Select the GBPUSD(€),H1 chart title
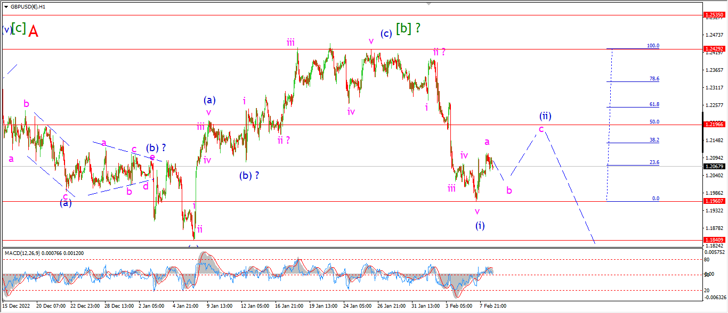Image resolution: width=728 pixels, height=313 pixels. coord(27,7)
